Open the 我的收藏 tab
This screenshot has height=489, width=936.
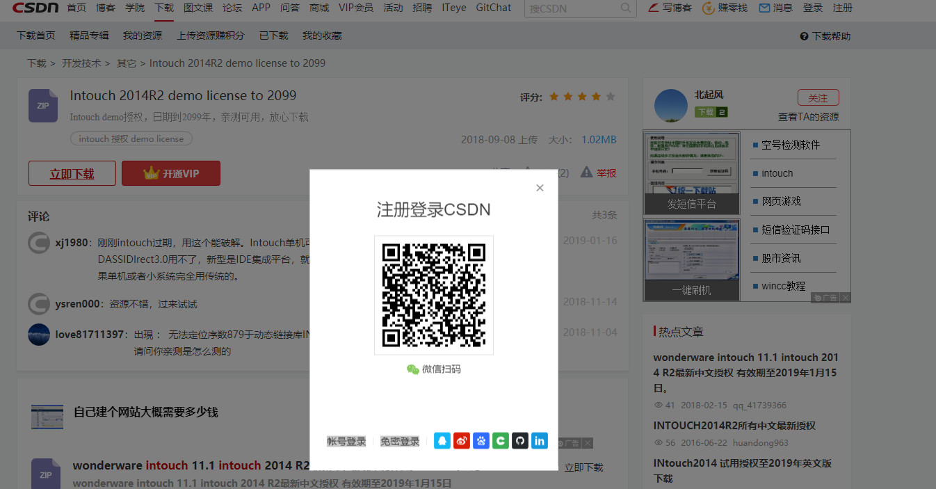pos(322,35)
